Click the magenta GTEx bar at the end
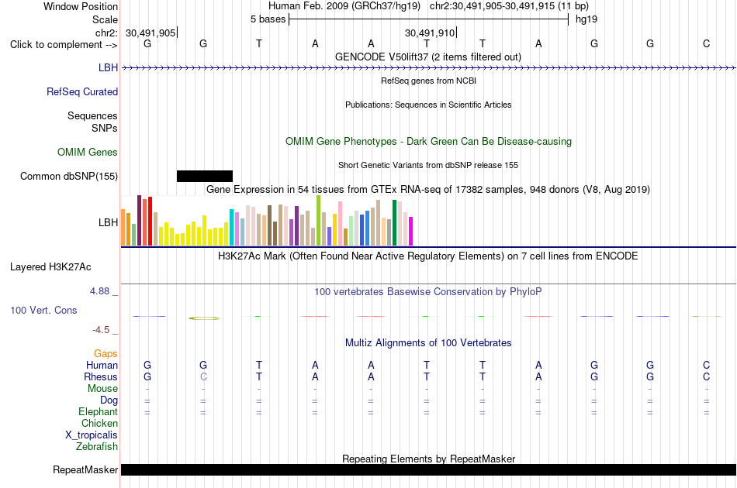The width and height of the screenshot is (737, 488). (x=410, y=231)
